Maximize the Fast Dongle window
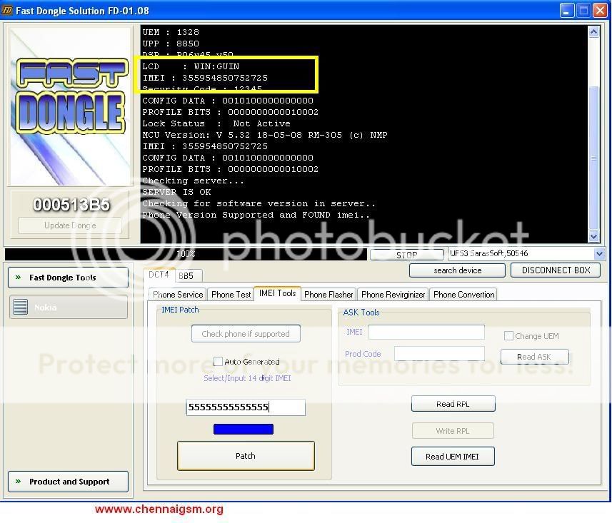Viewport: 612px width, 523px height. pos(583,11)
